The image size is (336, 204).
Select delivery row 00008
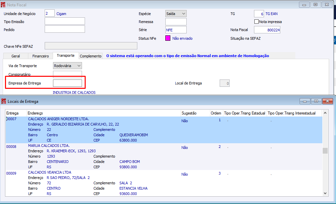pos(164,157)
